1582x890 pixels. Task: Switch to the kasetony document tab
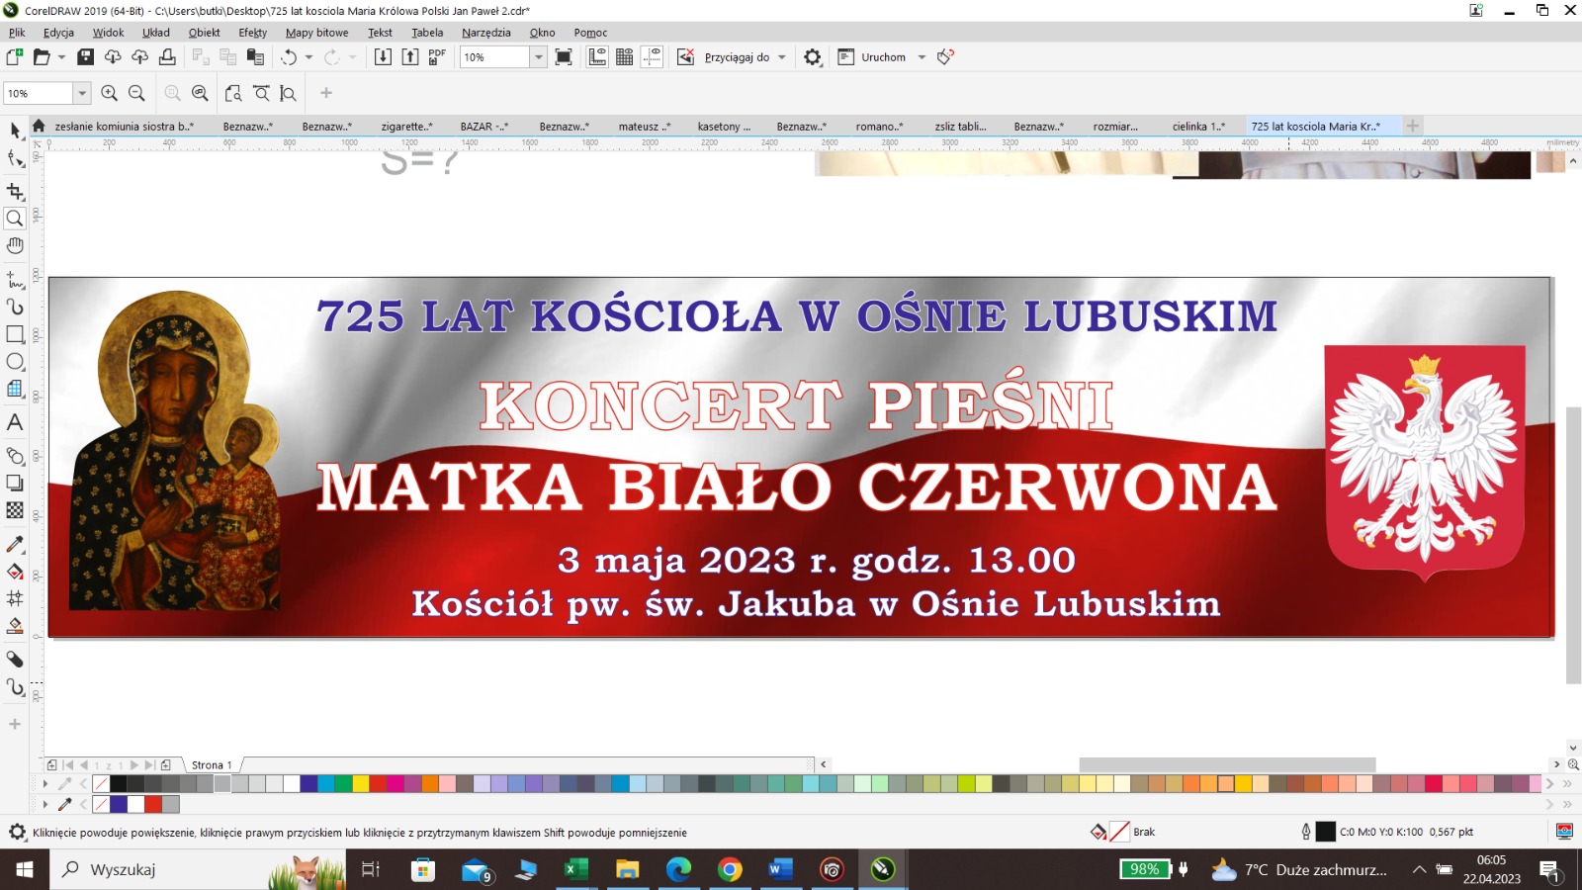pyautogui.click(x=724, y=127)
